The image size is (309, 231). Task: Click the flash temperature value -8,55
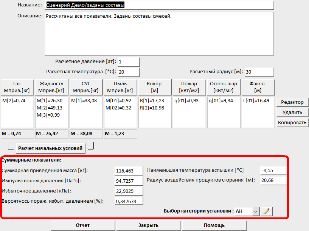click(273, 171)
